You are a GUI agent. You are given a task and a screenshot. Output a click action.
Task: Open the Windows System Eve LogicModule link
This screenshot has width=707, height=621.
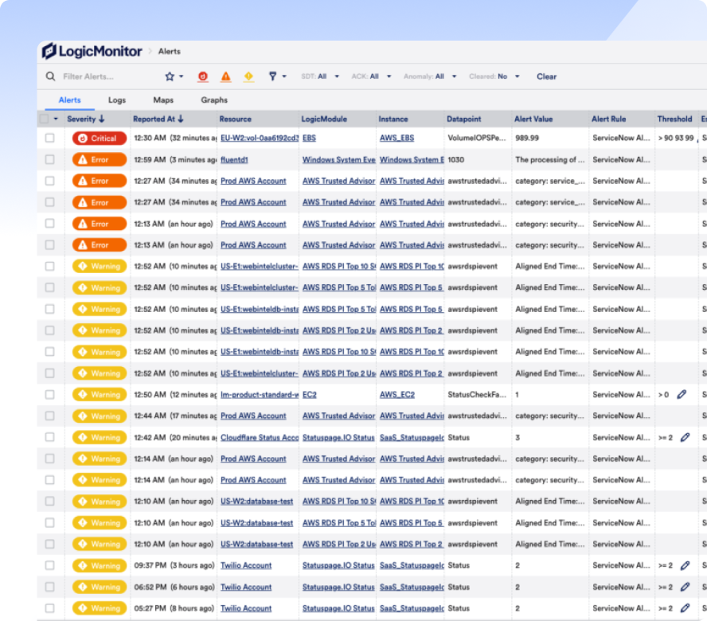(x=339, y=160)
